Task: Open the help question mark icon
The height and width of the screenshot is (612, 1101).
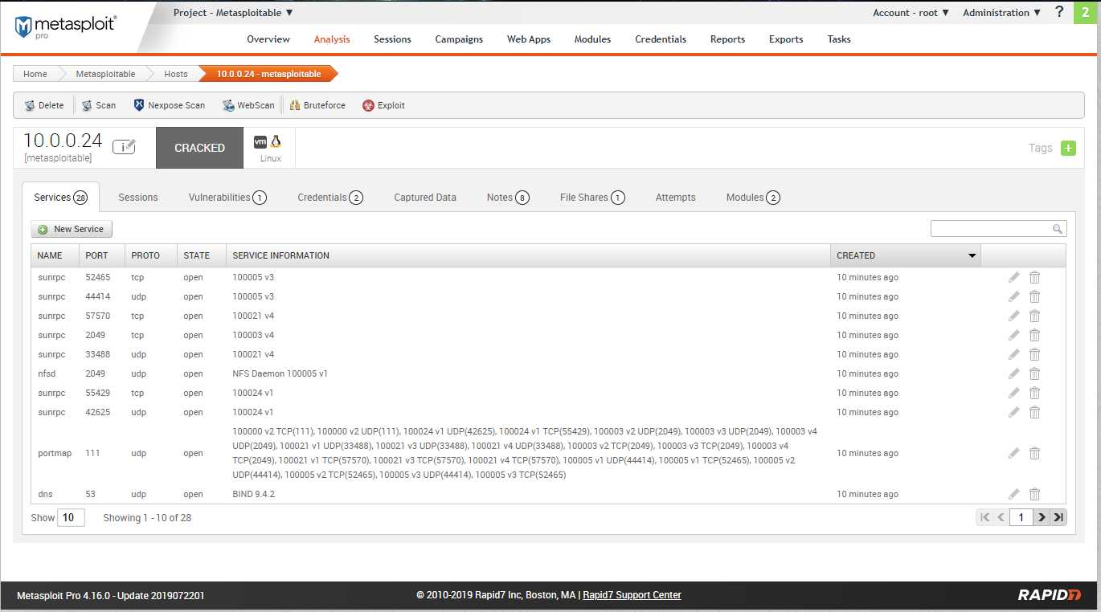Action: click(1060, 12)
